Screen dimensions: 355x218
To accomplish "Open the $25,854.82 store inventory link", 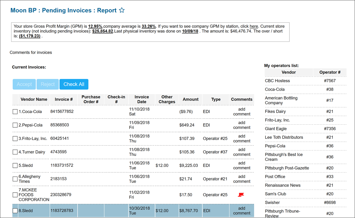I will point(103,31).
